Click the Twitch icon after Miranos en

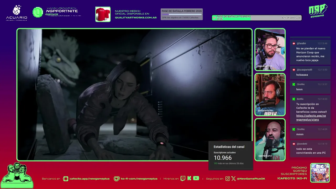click(x=183, y=178)
